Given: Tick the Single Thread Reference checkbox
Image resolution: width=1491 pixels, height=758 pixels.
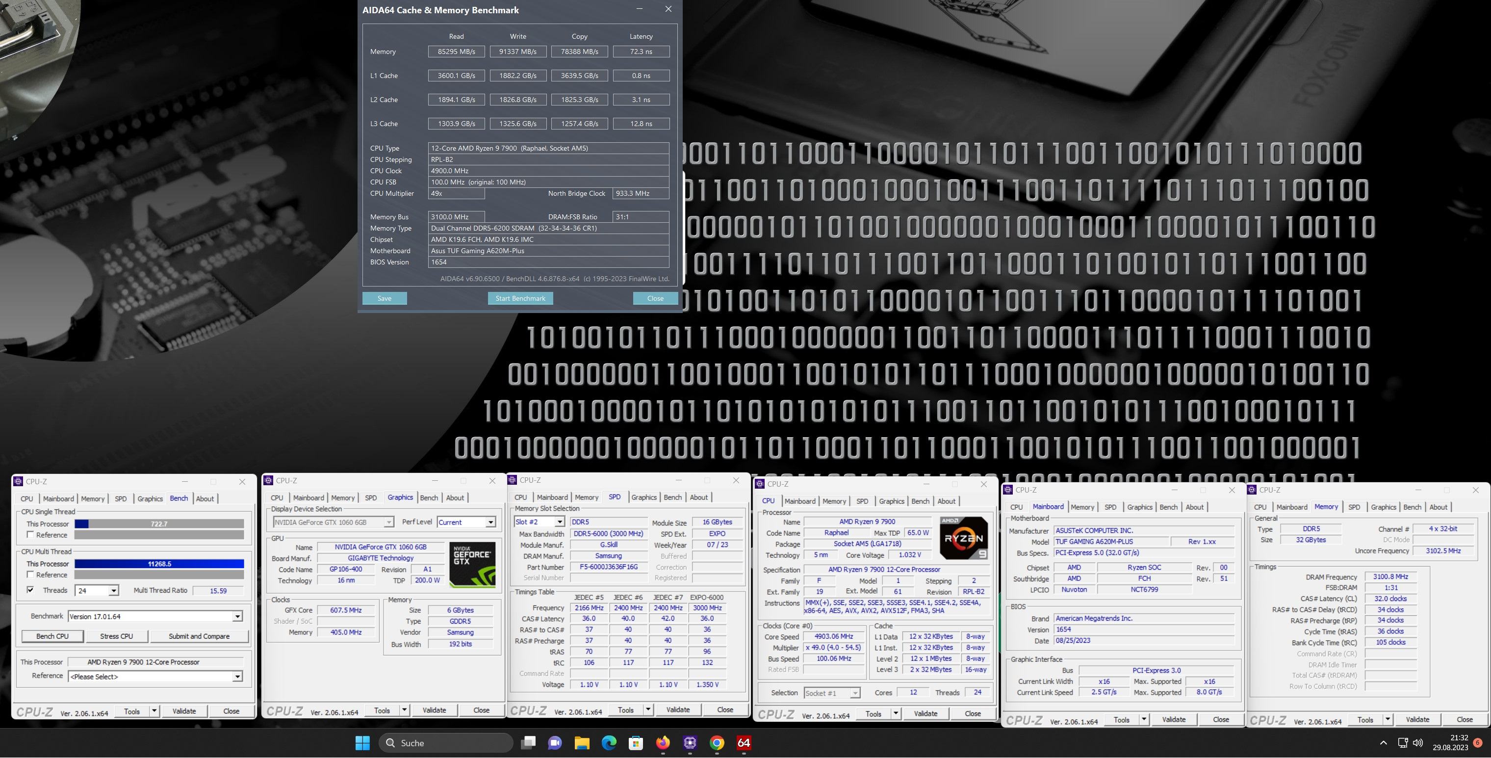Looking at the screenshot, I should (x=31, y=534).
